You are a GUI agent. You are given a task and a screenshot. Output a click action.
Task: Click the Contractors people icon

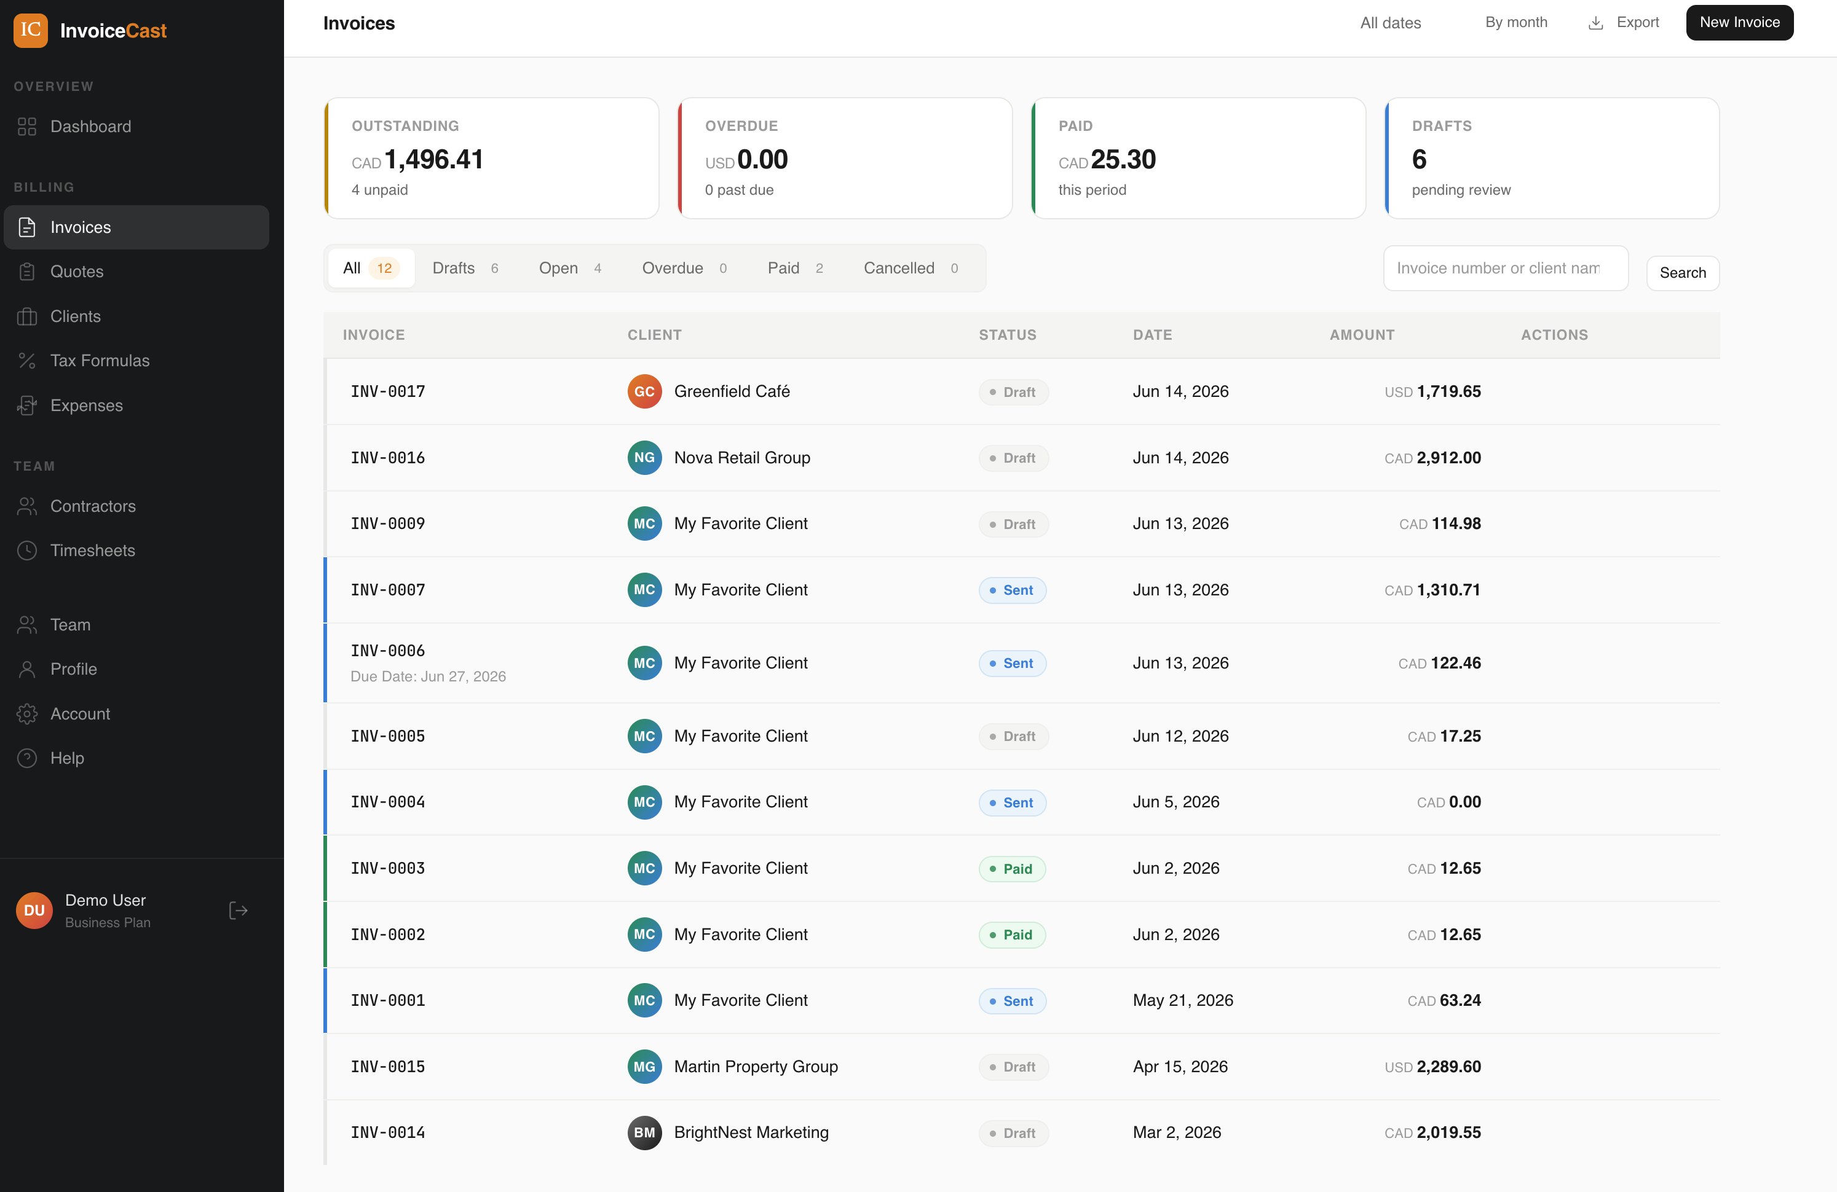click(x=27, y=506)
